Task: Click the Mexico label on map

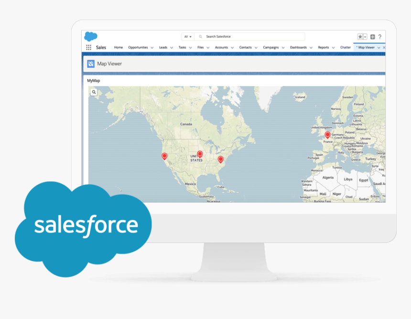Action: click(190, 184)
